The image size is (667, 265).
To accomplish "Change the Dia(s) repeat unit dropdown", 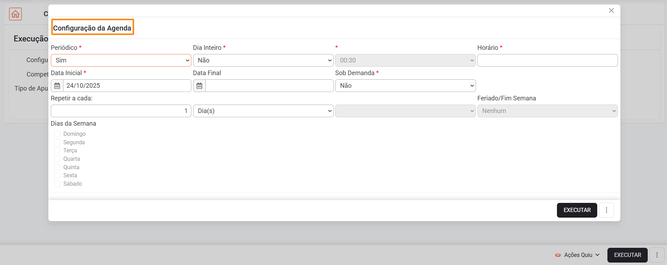I will click(263, 111).
